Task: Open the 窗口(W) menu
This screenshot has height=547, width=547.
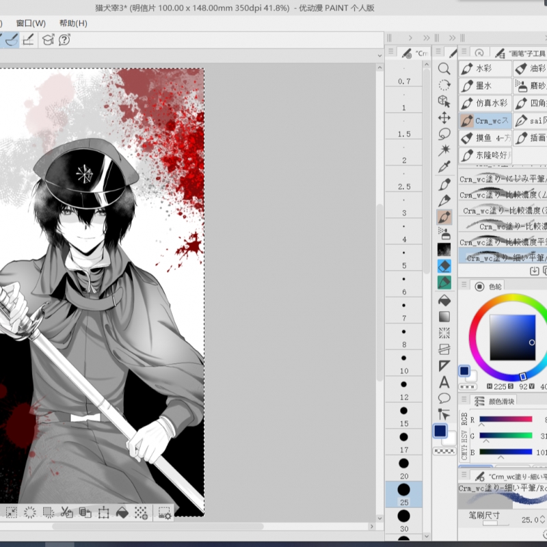Action: [31, 23]
